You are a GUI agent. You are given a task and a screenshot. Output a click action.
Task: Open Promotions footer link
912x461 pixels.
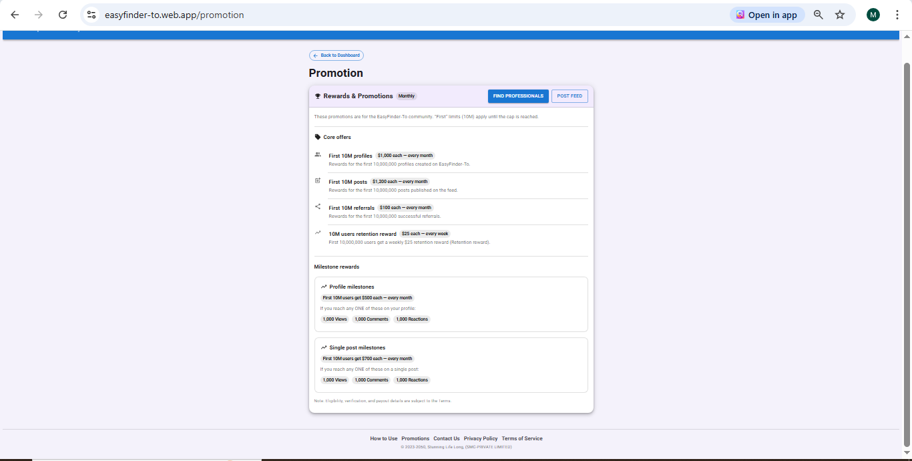click(x=415, y=438)
